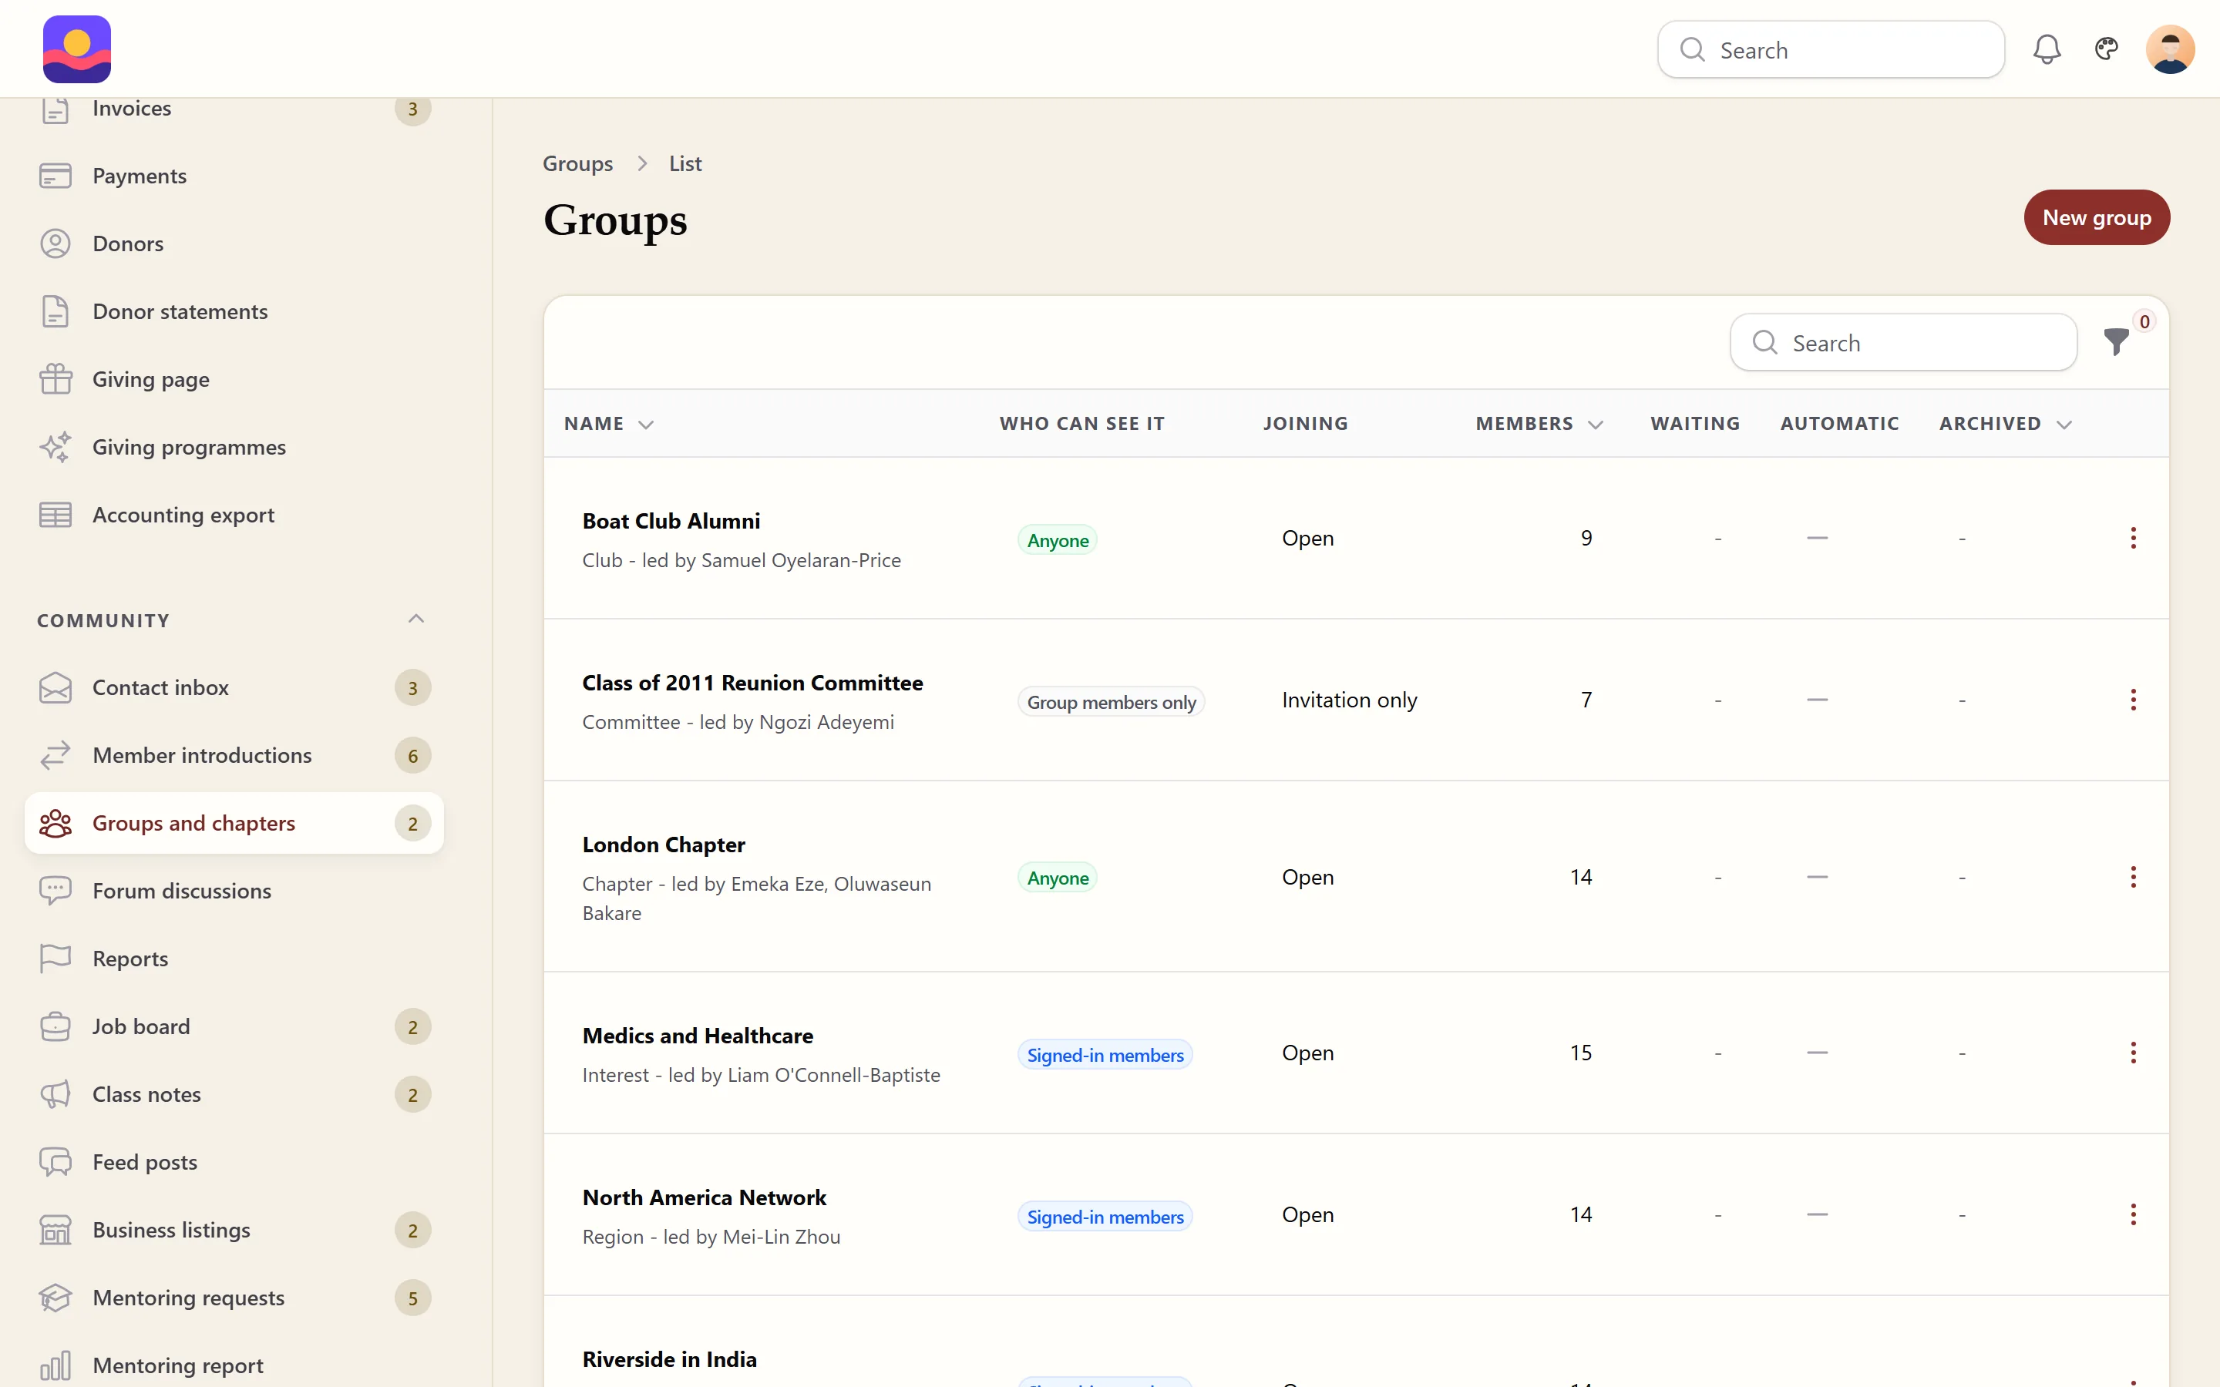Open Payments in the sidebar
This screenshot has height=1387, width=2220.
point(234,175)
